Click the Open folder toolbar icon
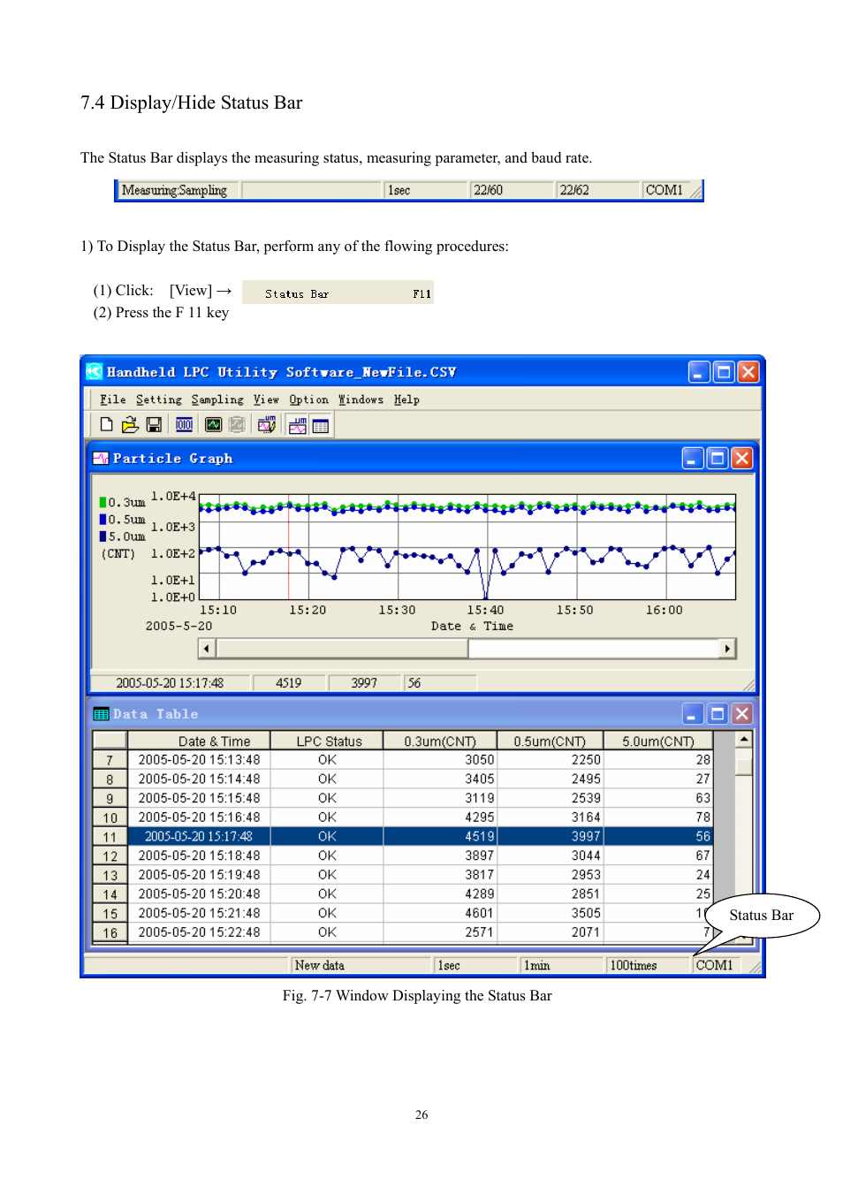The height and width of the screenshot is (1194, 843). [x=130, y=424]
